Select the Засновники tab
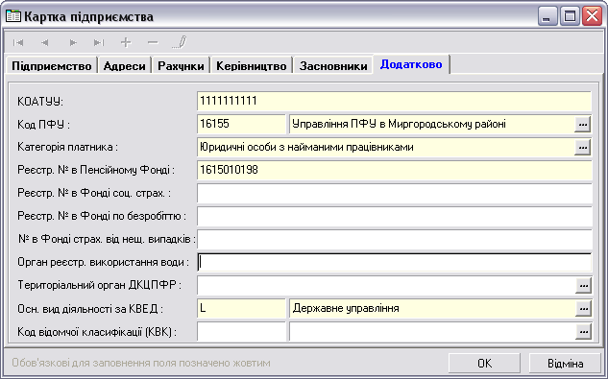 tap(333, 66)
